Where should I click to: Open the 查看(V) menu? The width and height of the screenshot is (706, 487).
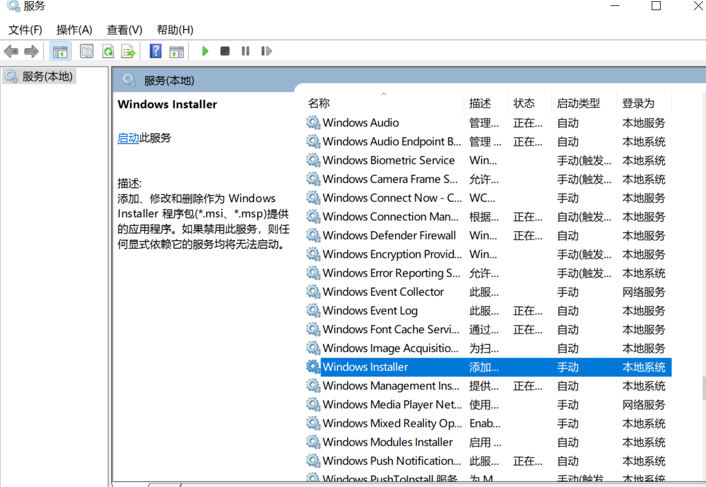coord(124,29)
